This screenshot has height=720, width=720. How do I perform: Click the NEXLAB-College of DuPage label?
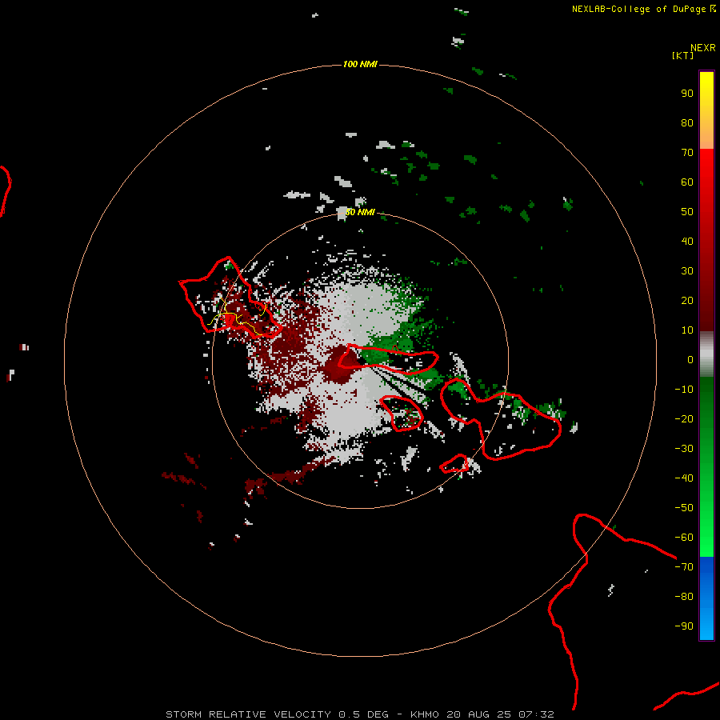pyautogui.click(x=639, y=9)
